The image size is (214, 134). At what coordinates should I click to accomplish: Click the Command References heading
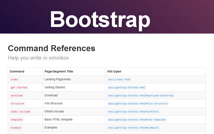[51, 48]
